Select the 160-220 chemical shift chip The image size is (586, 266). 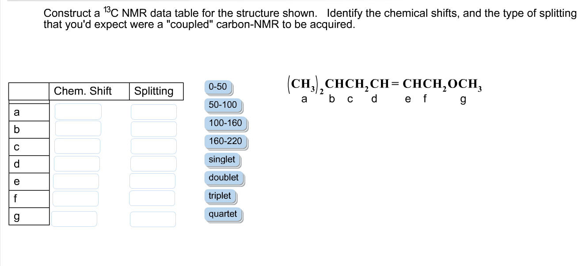225,141
